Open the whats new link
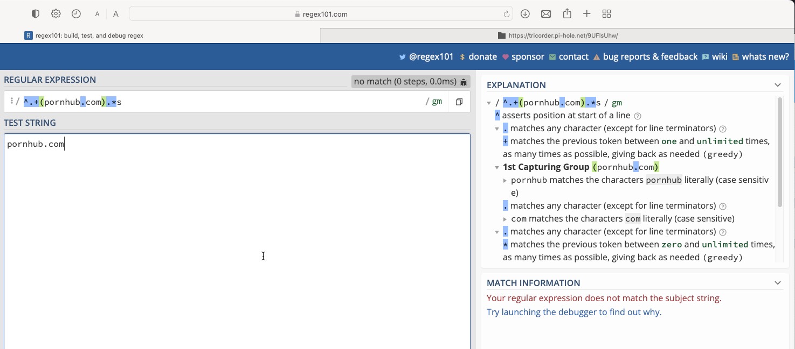The image size is (795, 349). coord(761,56)
